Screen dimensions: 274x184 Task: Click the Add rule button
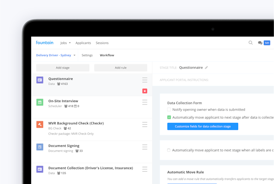point(121,68)
